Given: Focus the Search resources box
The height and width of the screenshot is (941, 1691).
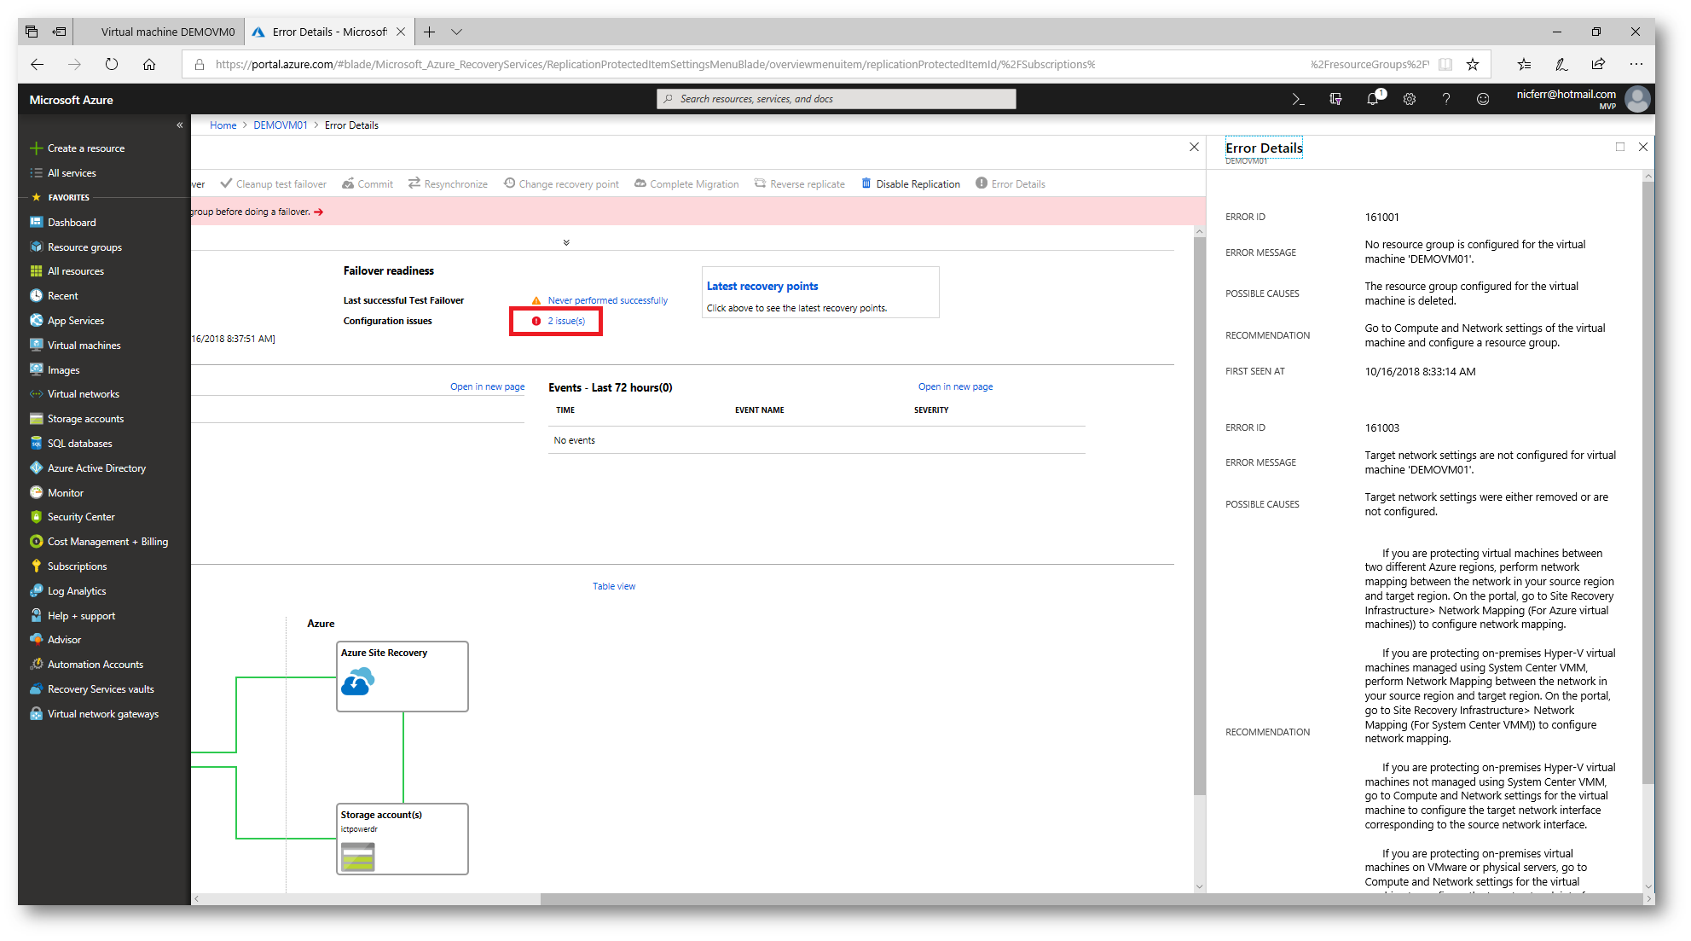Looking at the screenshot, I should [x=837, y=99].
